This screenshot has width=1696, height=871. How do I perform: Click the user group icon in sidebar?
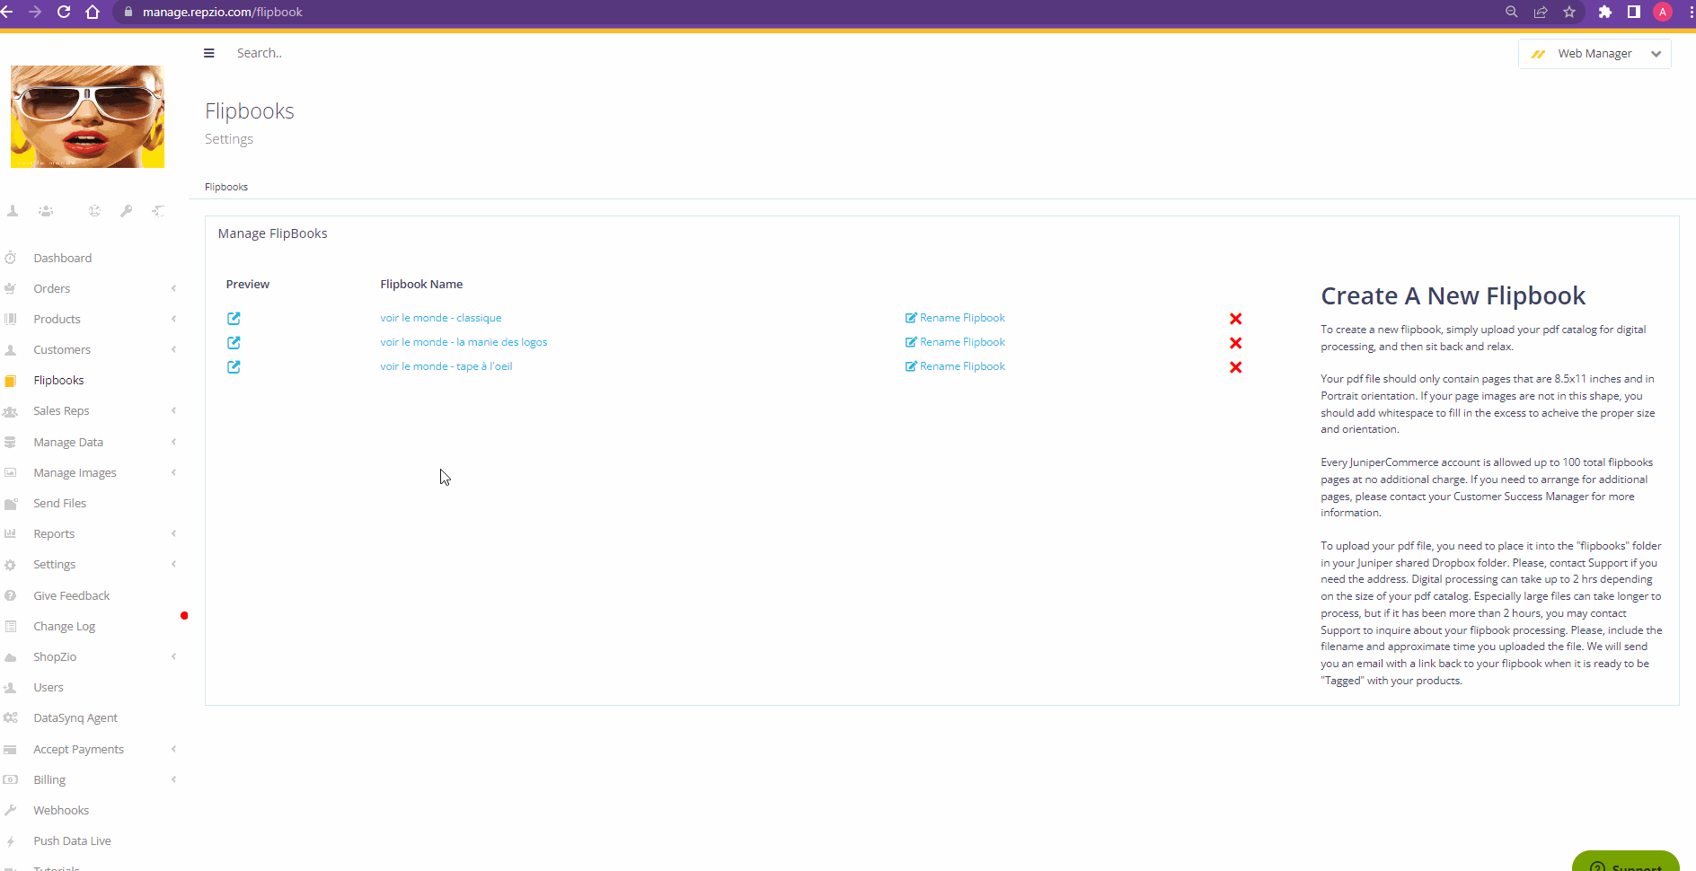(x=46, y=211)
